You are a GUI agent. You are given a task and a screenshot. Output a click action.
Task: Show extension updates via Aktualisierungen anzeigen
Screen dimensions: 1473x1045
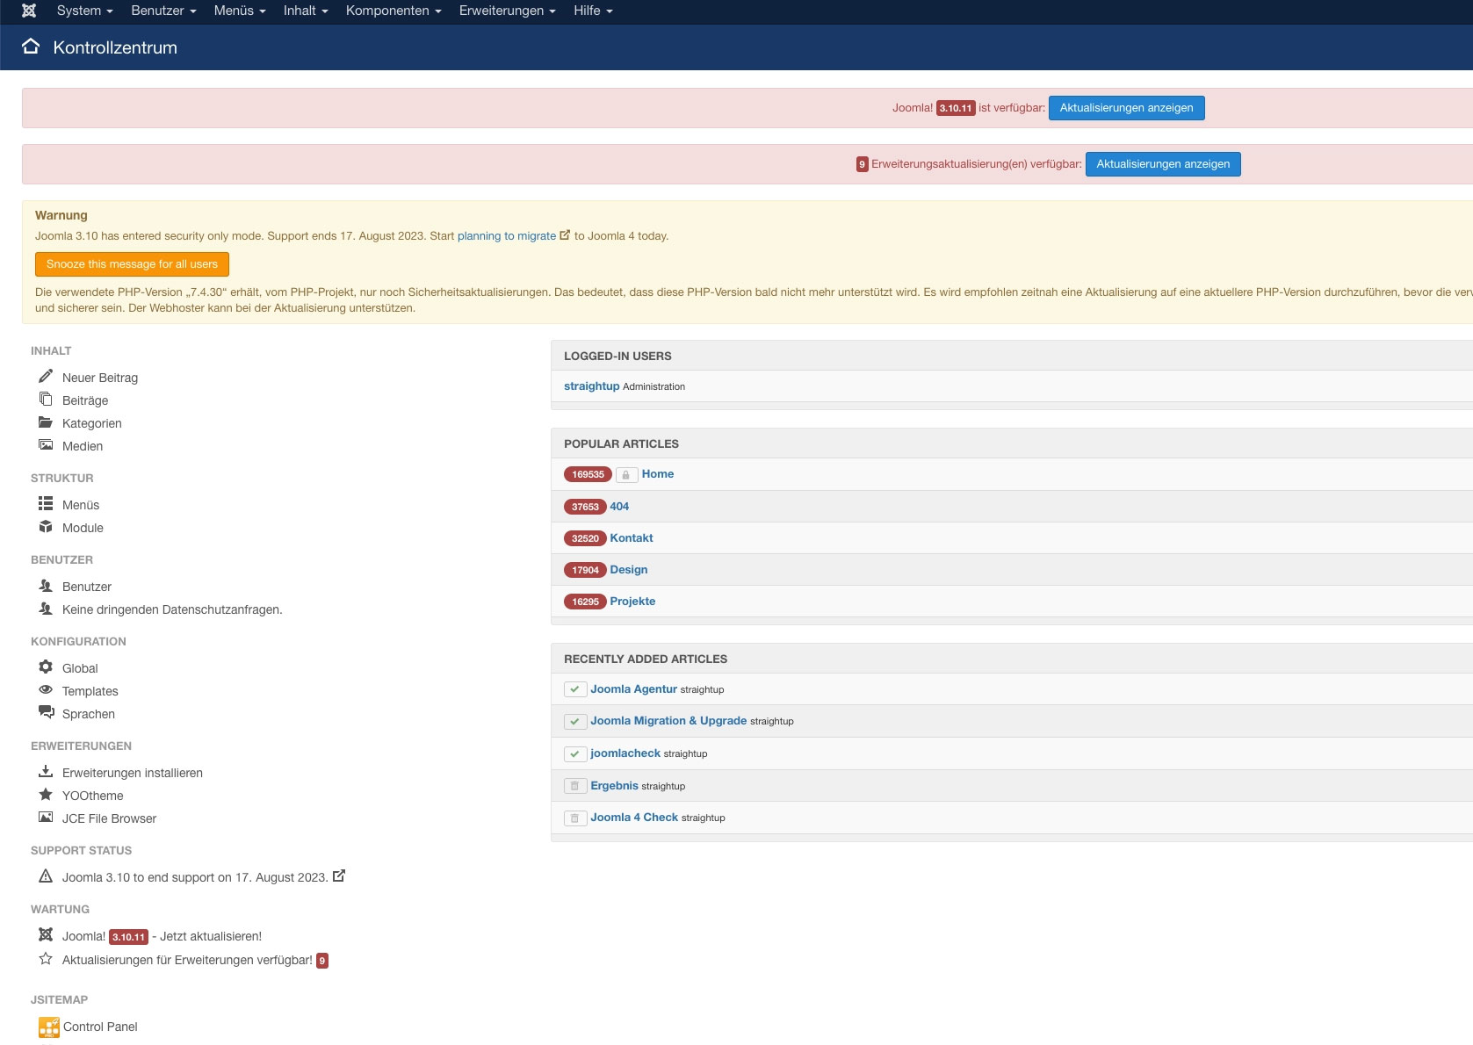(x=1163, y=164)
